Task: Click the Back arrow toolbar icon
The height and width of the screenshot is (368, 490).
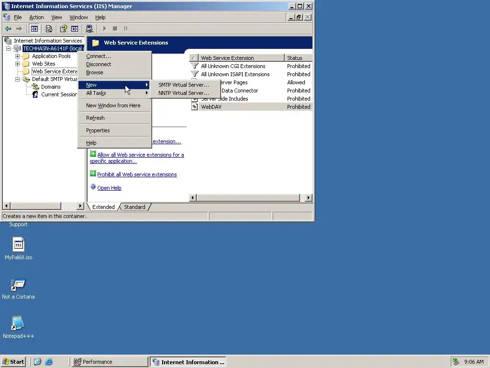Action: [x=8, y=29]
